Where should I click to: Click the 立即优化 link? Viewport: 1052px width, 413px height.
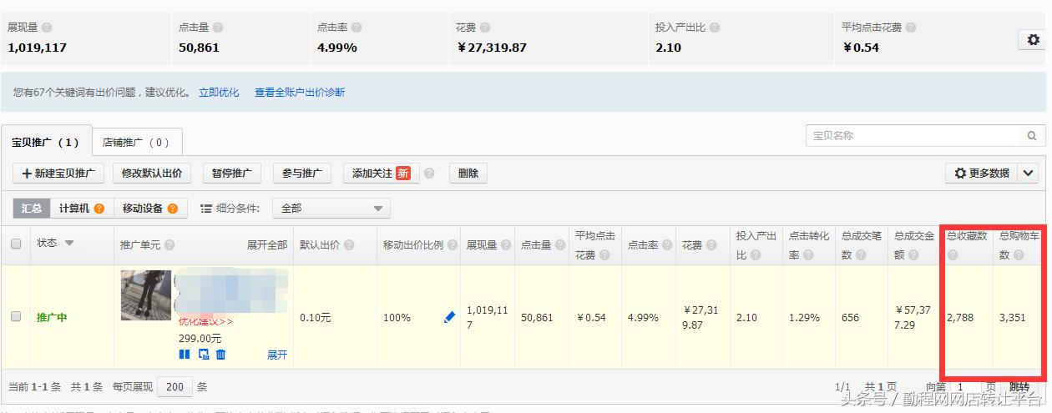[219, 93]
